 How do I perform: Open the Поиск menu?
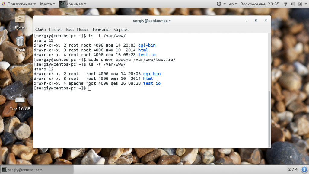tap(83, 29)
